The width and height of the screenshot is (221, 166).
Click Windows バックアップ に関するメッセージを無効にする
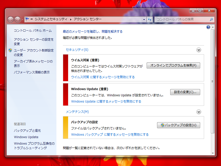point(110,135)
